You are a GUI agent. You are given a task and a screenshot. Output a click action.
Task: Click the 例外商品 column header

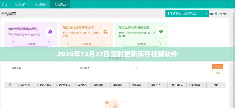tap(136, 85)
